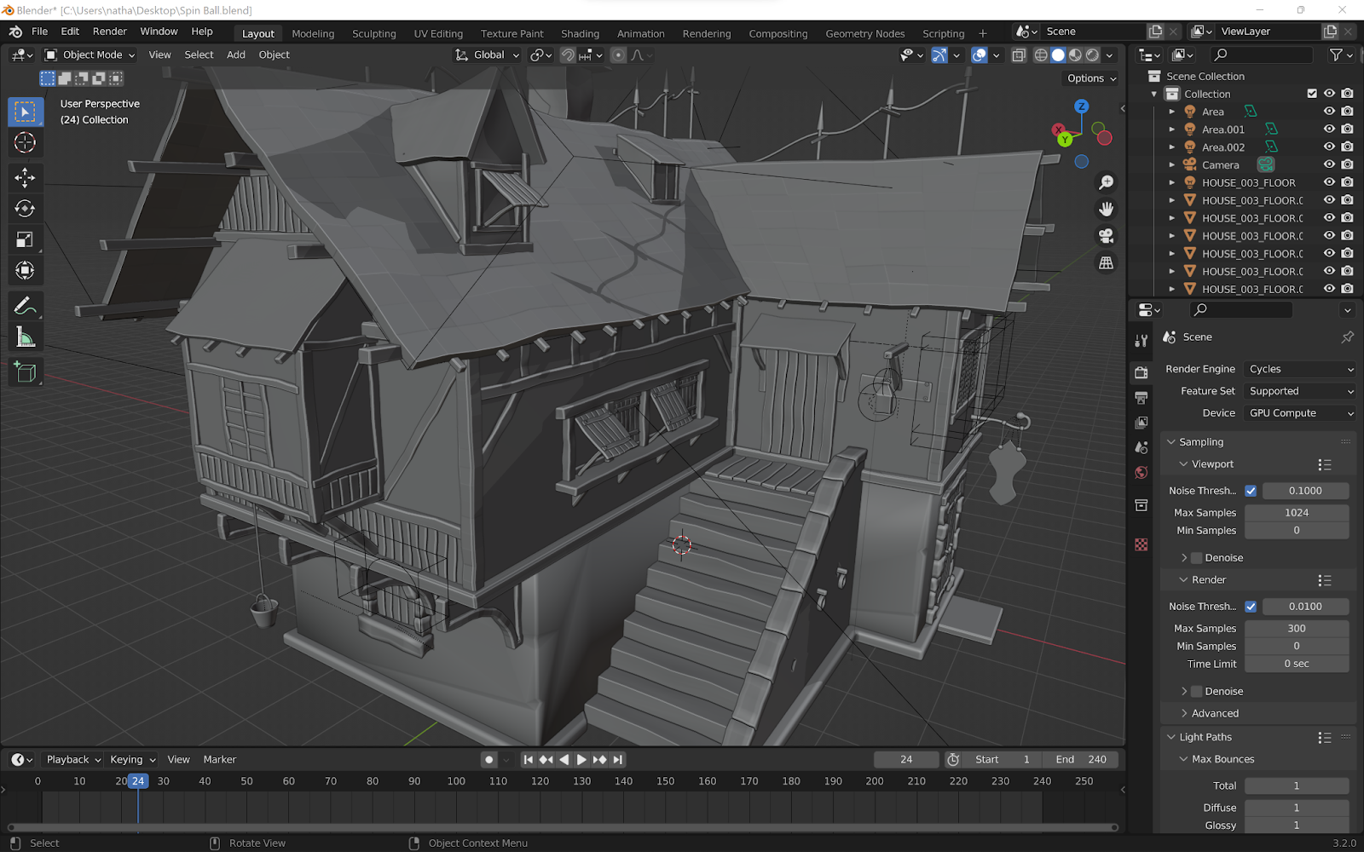1364x852 pixels.
Task: Click the Render Max Samples field
Action: pyautogui.click(x=1296, y=628)
